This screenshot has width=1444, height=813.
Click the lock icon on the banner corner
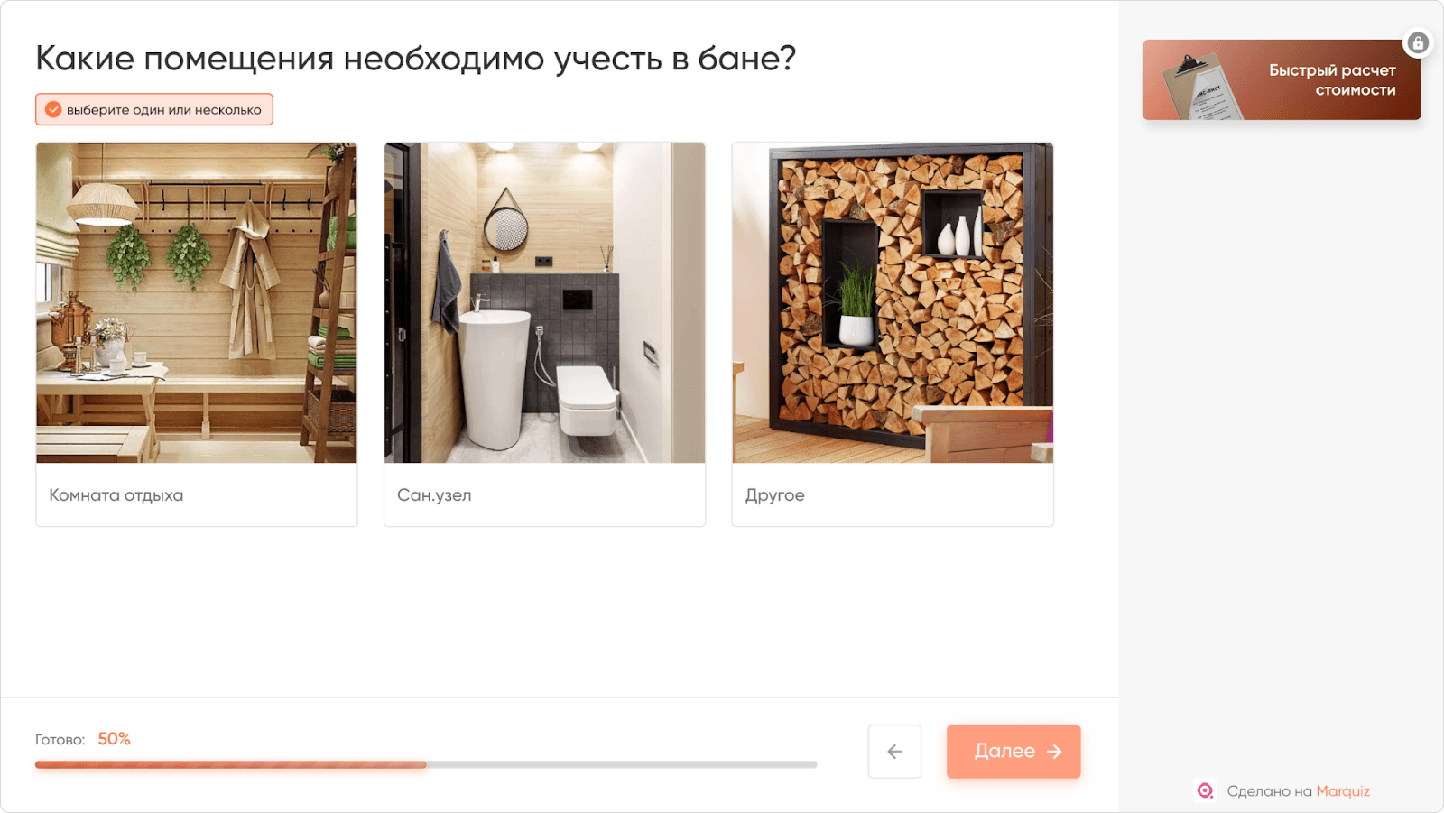tap(1418, 42)
